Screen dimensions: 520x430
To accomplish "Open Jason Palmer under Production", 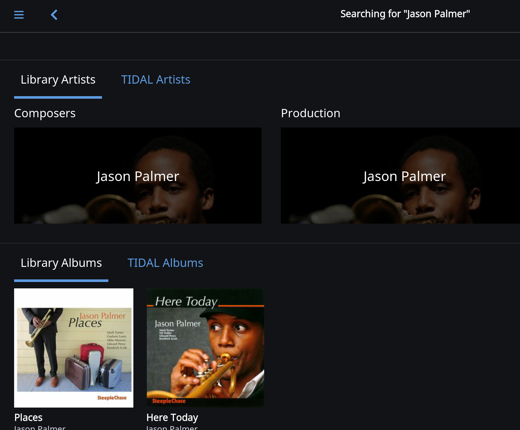I will coord(400,176).
